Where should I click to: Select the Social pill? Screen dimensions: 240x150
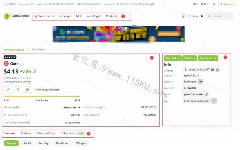pyautogui.click(x=27, y=143)
